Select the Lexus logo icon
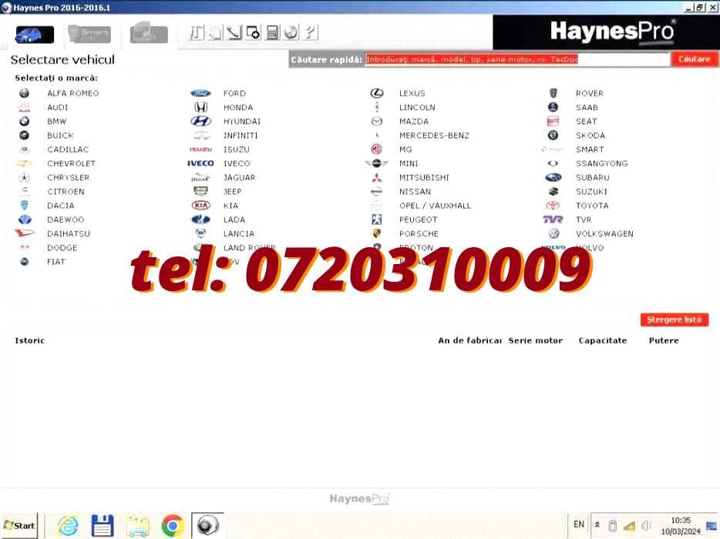The width and height of the screenshot is (720, 539). click(x=376, y=93)
